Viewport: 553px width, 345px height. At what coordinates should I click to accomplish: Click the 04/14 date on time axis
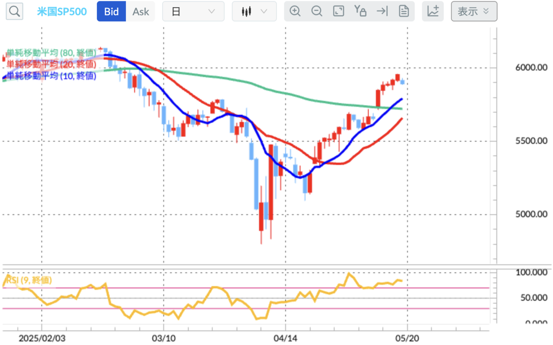pyautogui.click(x=285, y=338)
